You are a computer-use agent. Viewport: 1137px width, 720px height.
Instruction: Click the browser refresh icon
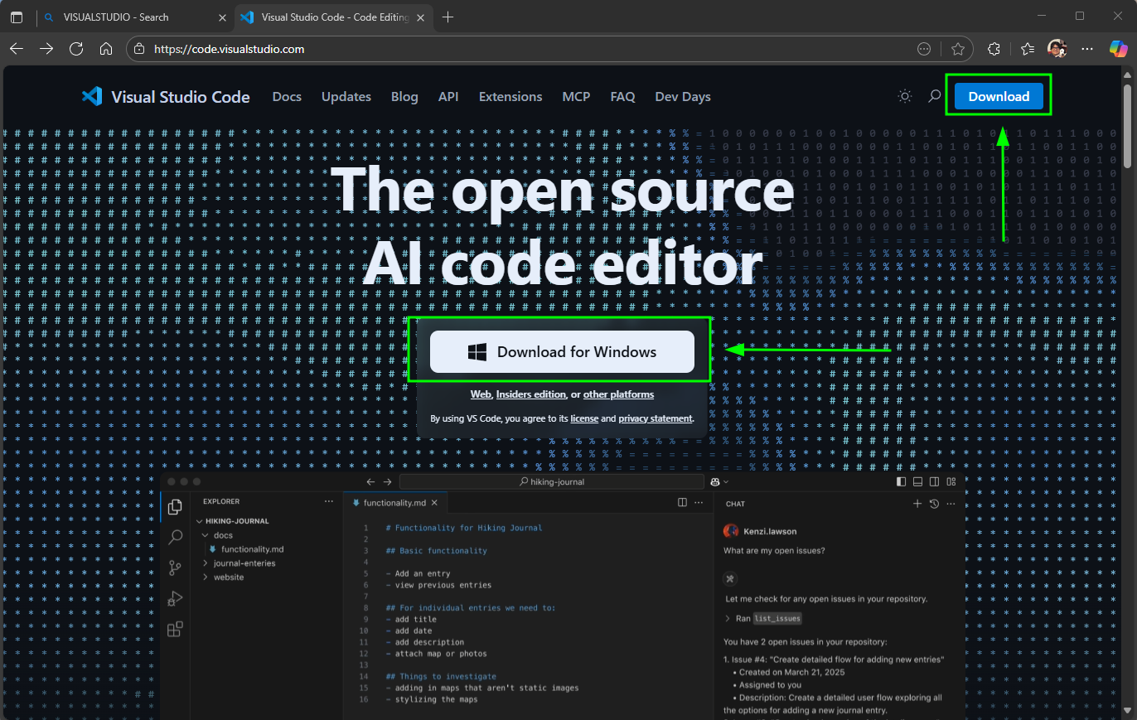76,49
